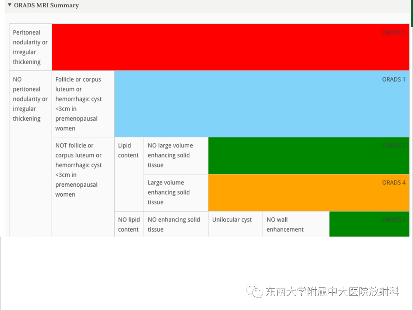413x310 pixels.
Task: Select the orange ORADS 4 cell
Action: 309,193
